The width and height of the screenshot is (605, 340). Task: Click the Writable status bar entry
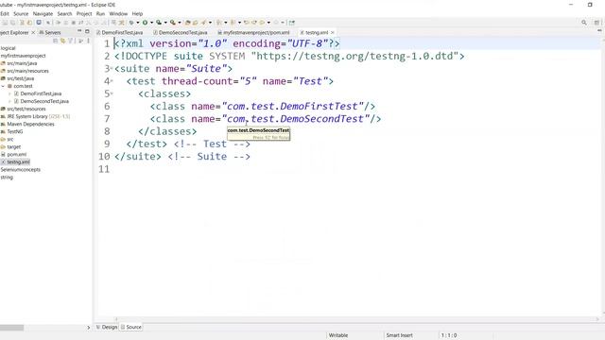click(x=338, y=335)
